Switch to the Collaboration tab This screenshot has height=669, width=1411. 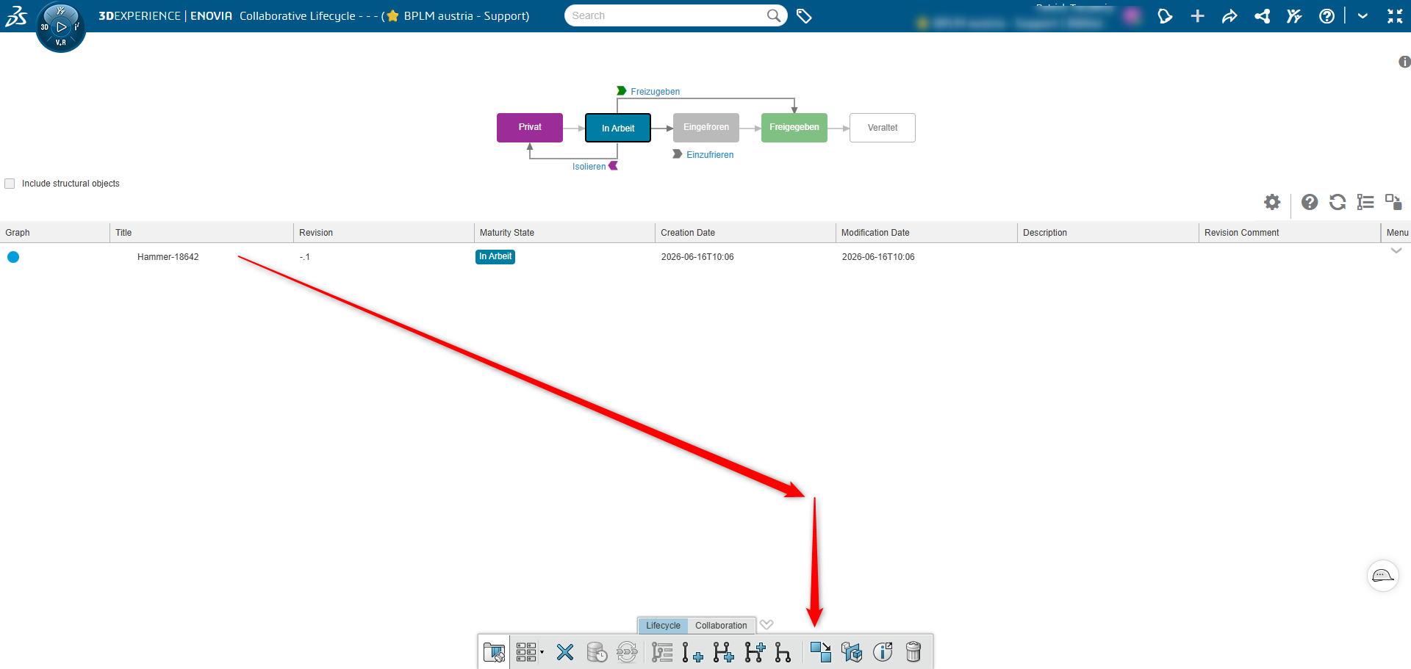pos(721,626)
